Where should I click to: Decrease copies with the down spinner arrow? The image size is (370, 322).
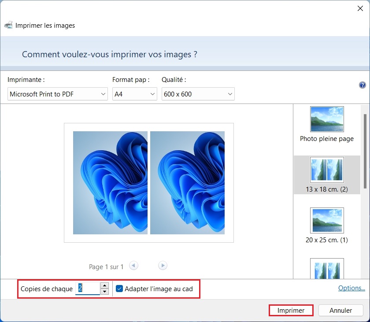(x=104, y=292)
